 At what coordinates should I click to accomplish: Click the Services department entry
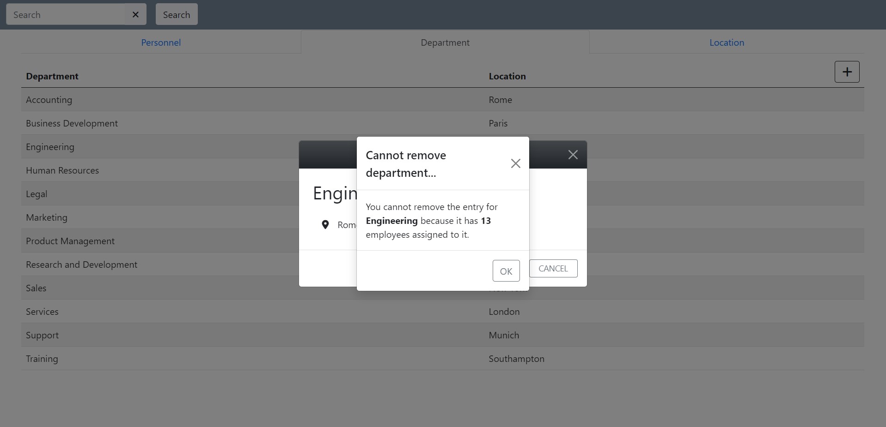(x=43, y=312)
